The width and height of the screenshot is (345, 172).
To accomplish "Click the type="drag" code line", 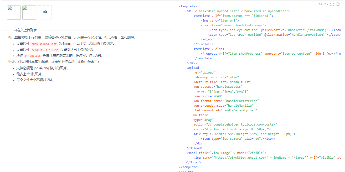I will pyautogui.click(x=203, y=120).
